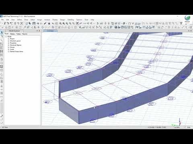Open the Options menu
193x144 pixels.
point(79,20)
